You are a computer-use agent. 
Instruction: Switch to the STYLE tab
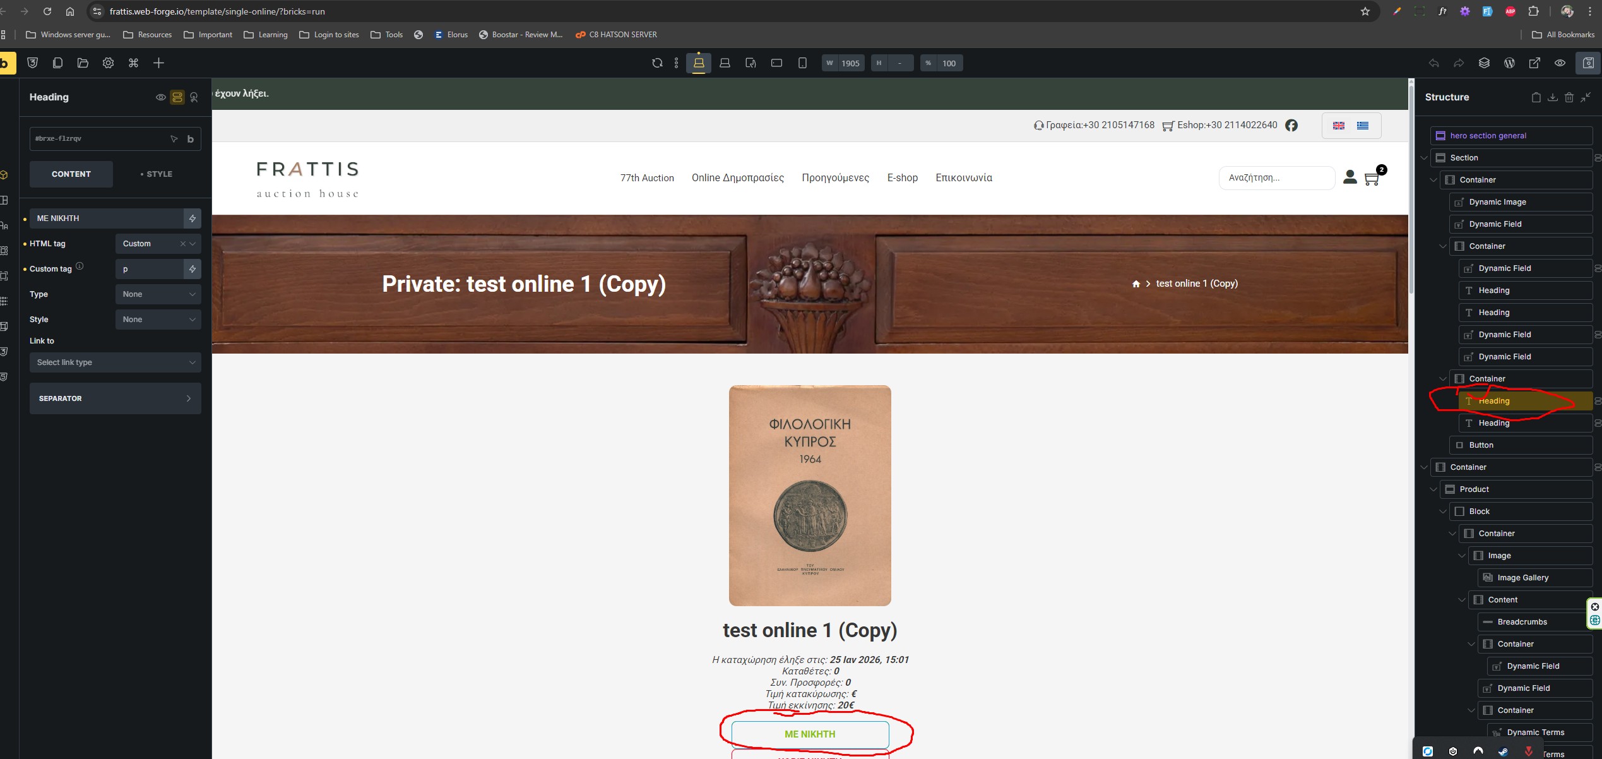click(x=157, y=174)
